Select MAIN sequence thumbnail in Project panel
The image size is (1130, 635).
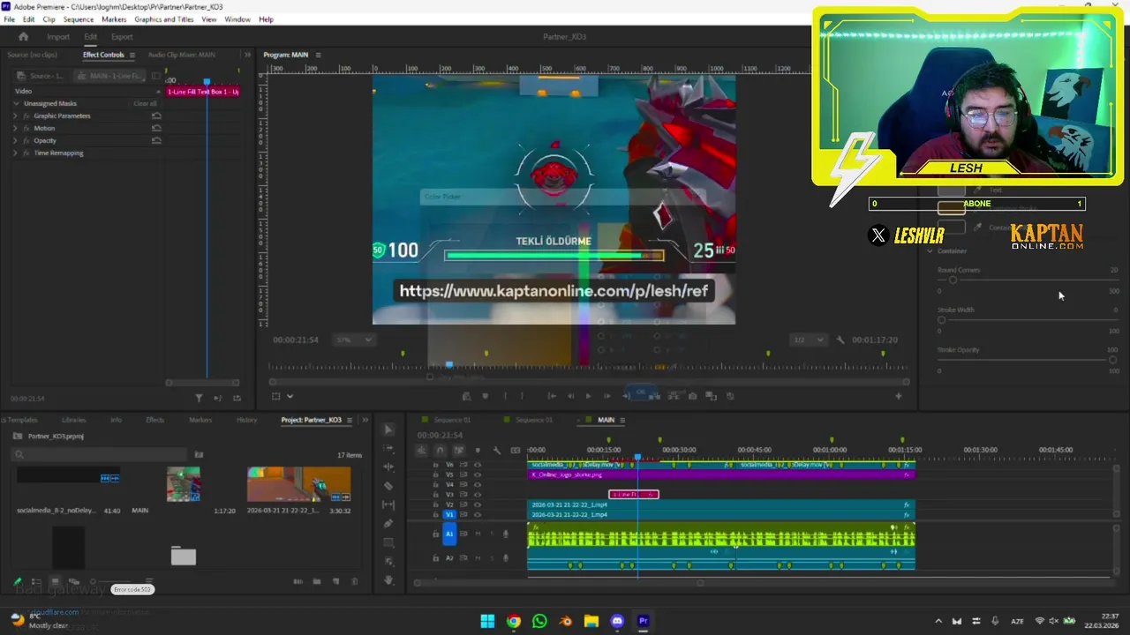pos(184,484)
